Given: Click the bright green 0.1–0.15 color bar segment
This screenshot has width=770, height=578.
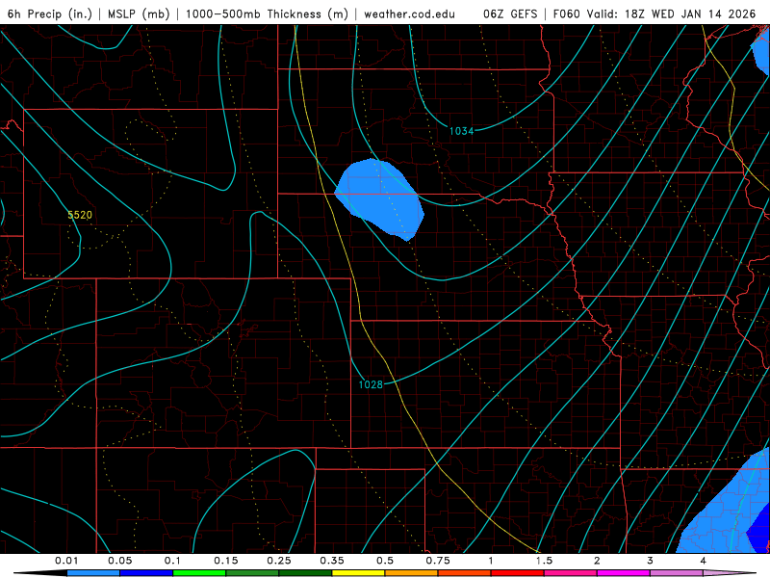Looking at the screenshot, I should [199, 573].
